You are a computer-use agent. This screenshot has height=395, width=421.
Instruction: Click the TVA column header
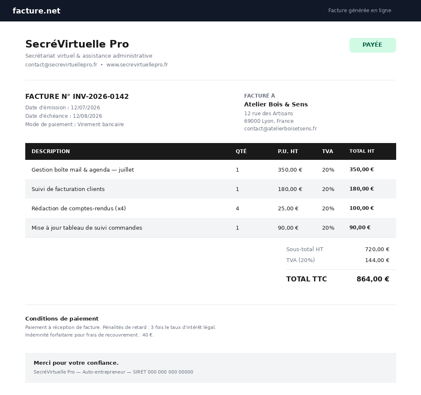coord(327,151)
